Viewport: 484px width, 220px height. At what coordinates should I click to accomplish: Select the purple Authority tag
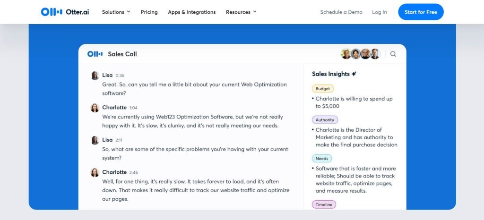325,120
